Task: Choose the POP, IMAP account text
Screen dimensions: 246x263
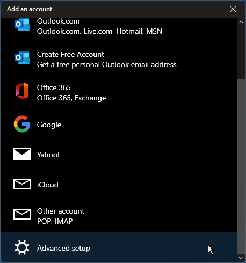Action: pos(55,221)
